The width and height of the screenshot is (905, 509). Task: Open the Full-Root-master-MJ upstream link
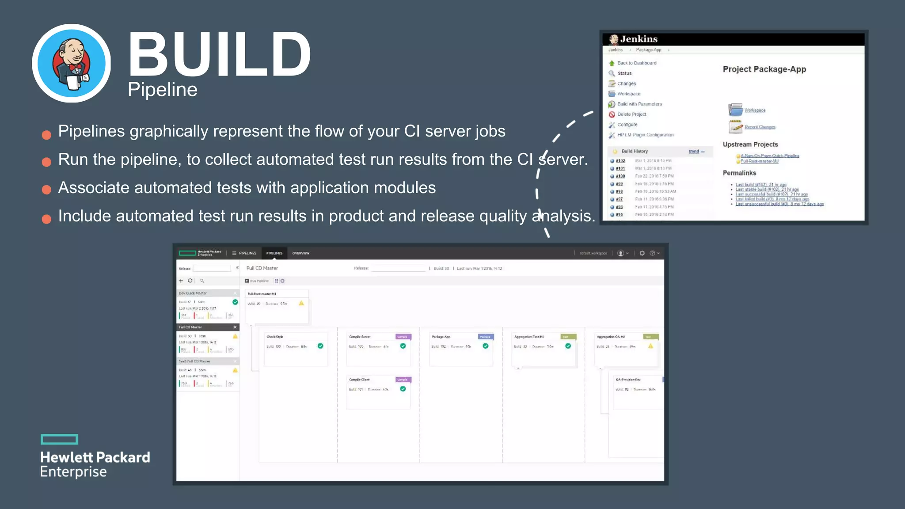coord(760,161)
